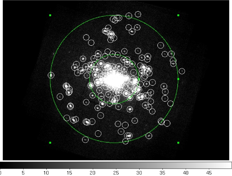Viewport: 232px width, 176px height.
Task: Click the colorbar label 15
Action: pyautogui.click(x=69, y=173)
